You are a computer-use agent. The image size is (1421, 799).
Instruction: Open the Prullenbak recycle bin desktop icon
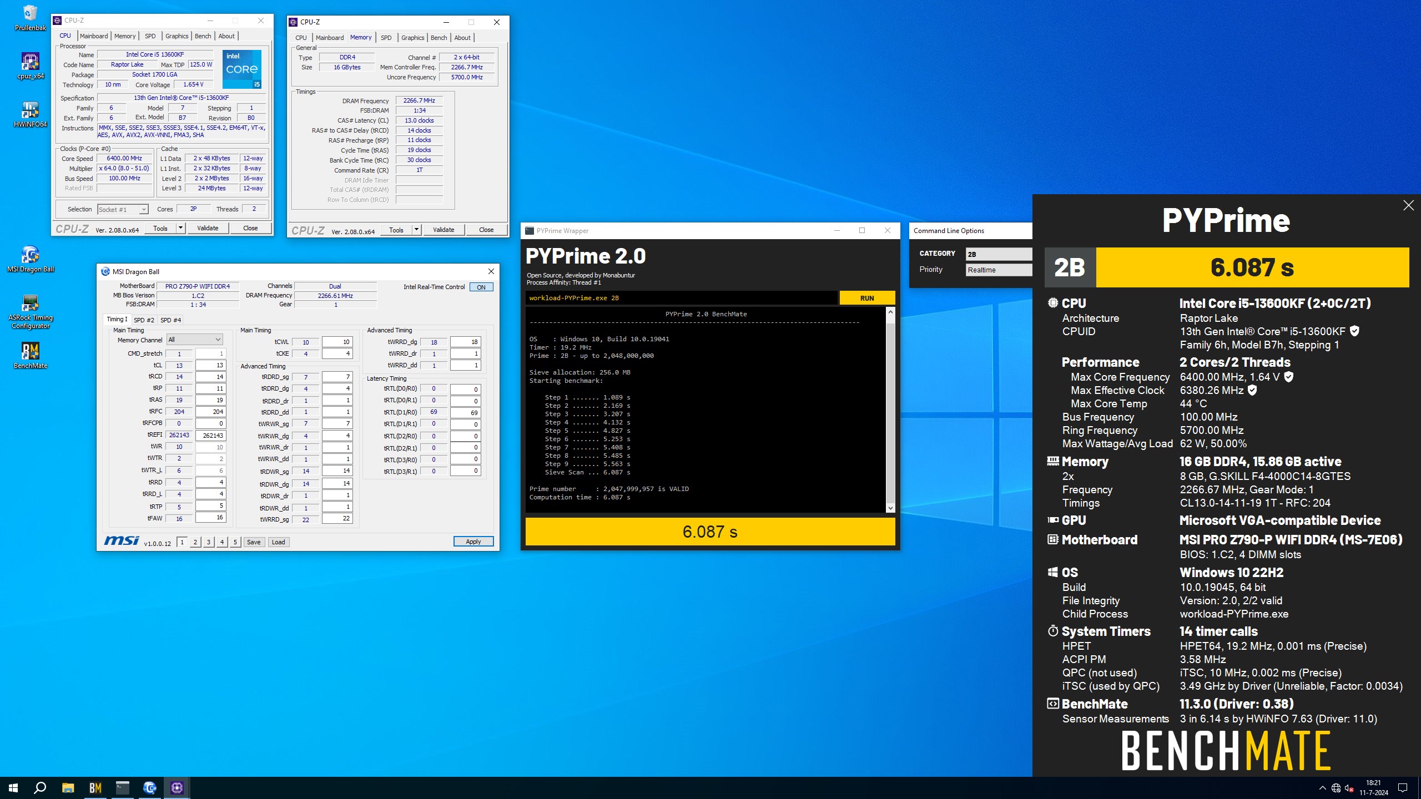coord(30,18)
